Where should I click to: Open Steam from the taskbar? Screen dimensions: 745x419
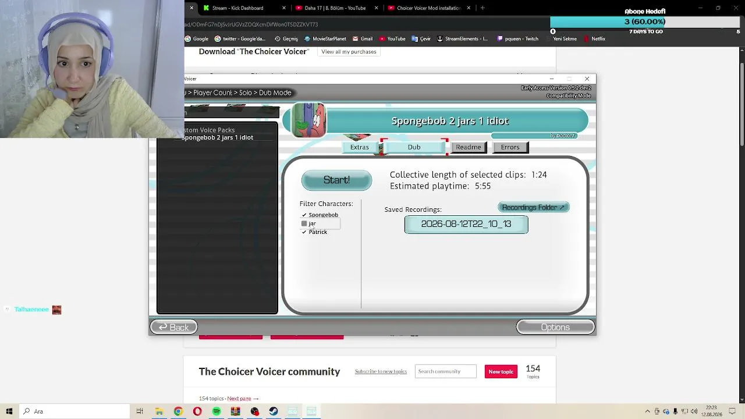pyautogui.click(x=274, y=411)
